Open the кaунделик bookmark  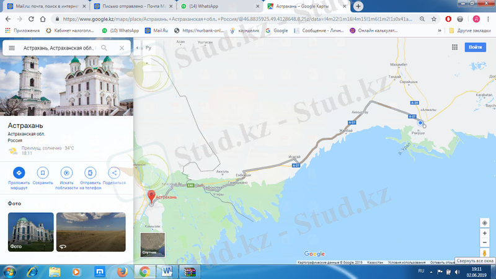click(x=244, y=30)
